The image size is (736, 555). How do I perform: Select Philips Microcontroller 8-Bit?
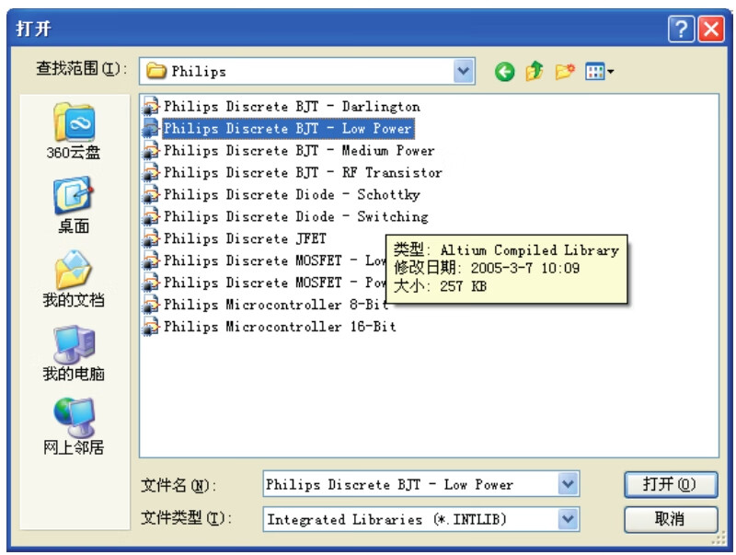click(x=276, y=305)
